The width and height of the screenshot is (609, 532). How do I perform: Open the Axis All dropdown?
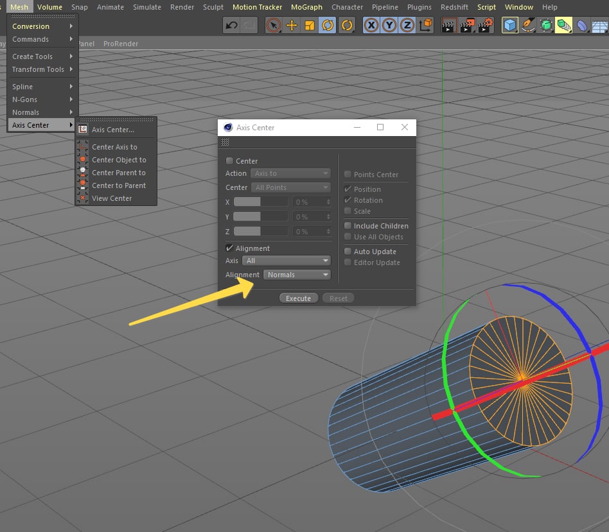coord(287,261)
